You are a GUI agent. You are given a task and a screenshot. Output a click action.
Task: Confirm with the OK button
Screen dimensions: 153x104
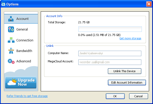click(x=115, y=96)
